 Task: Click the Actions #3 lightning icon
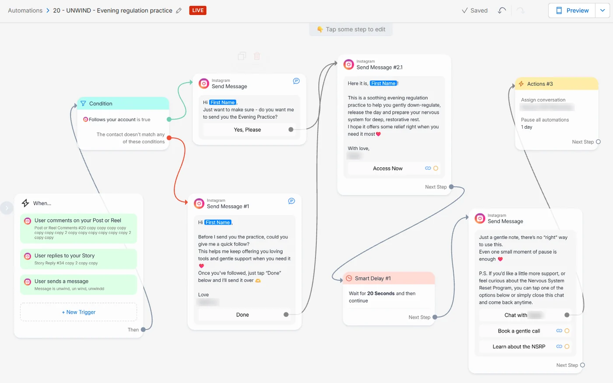(x=521, y=84)
